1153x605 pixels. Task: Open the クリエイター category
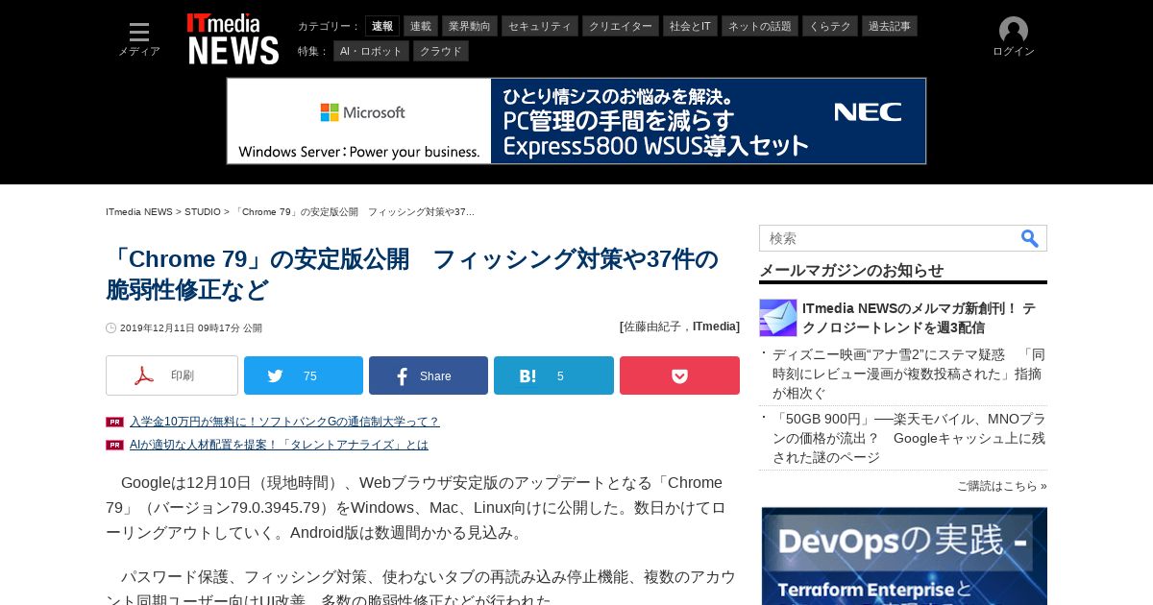point(621,26)
